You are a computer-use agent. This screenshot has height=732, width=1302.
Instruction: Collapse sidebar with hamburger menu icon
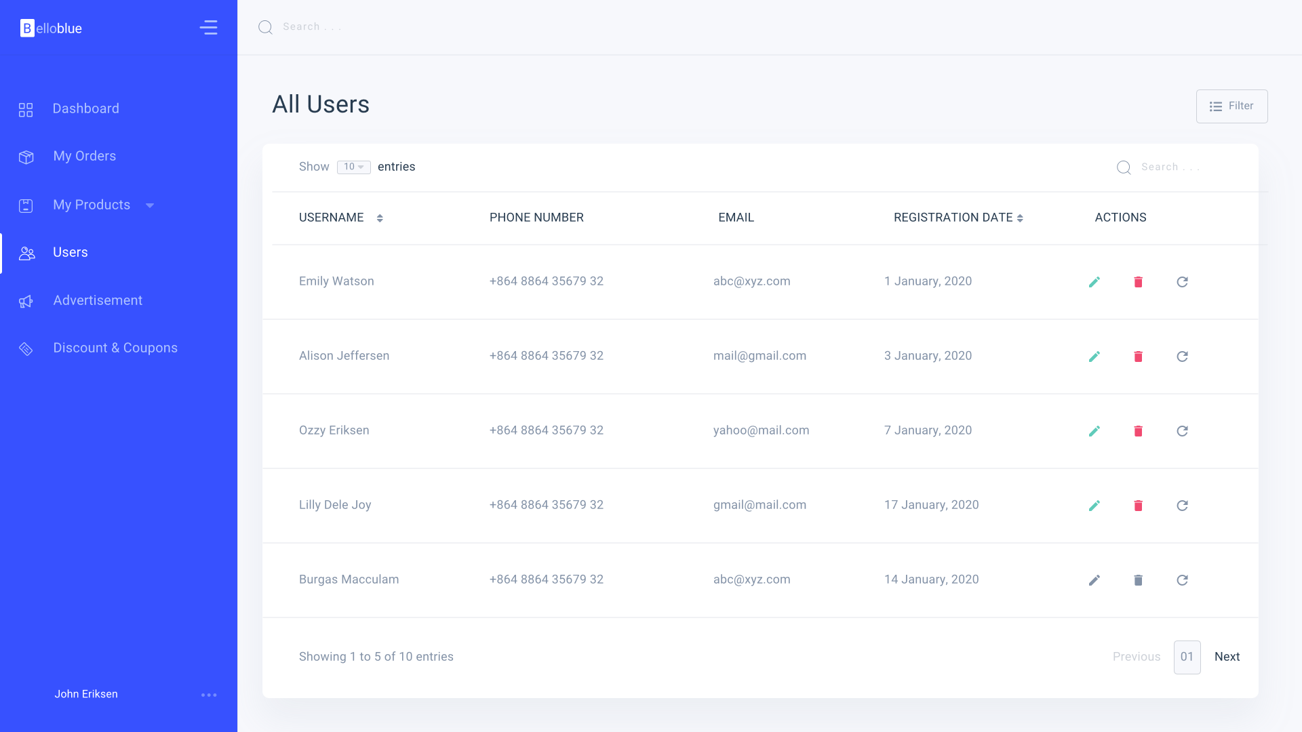209,27
